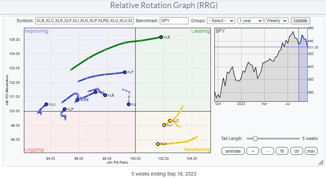The width and height of the screenshot is (326, 178).
Task: Click the XLE data point marker
Action: click(161, 37)
